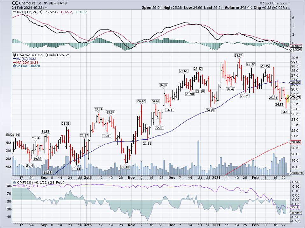Click the PPO(12,26,9) indicator label

[x=30, y=12]
